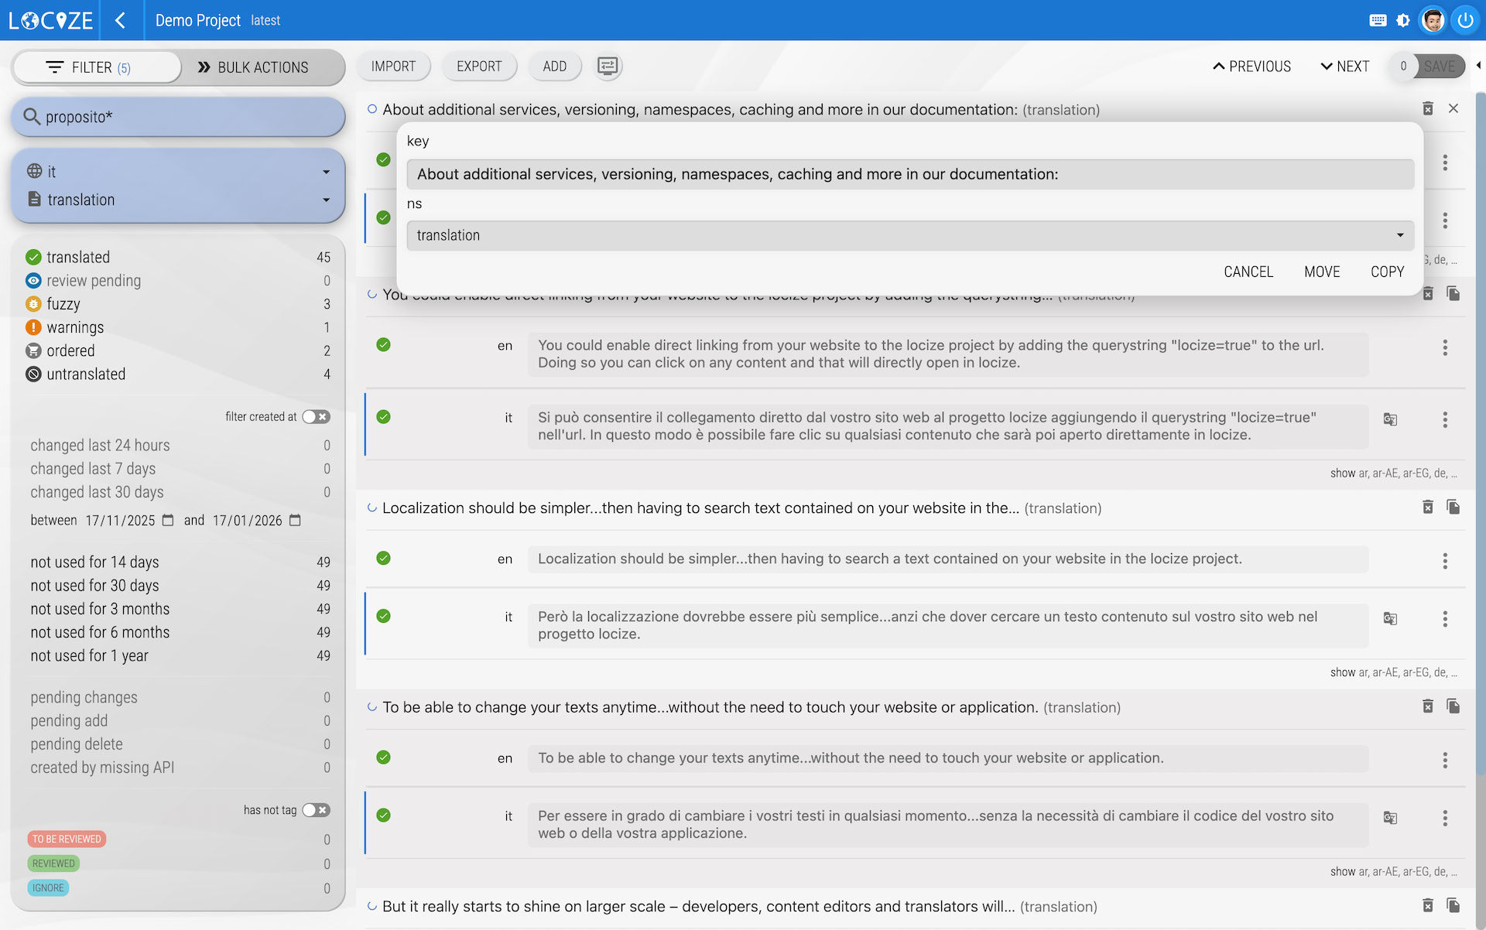Open the 'it' language dropdown

178,172
